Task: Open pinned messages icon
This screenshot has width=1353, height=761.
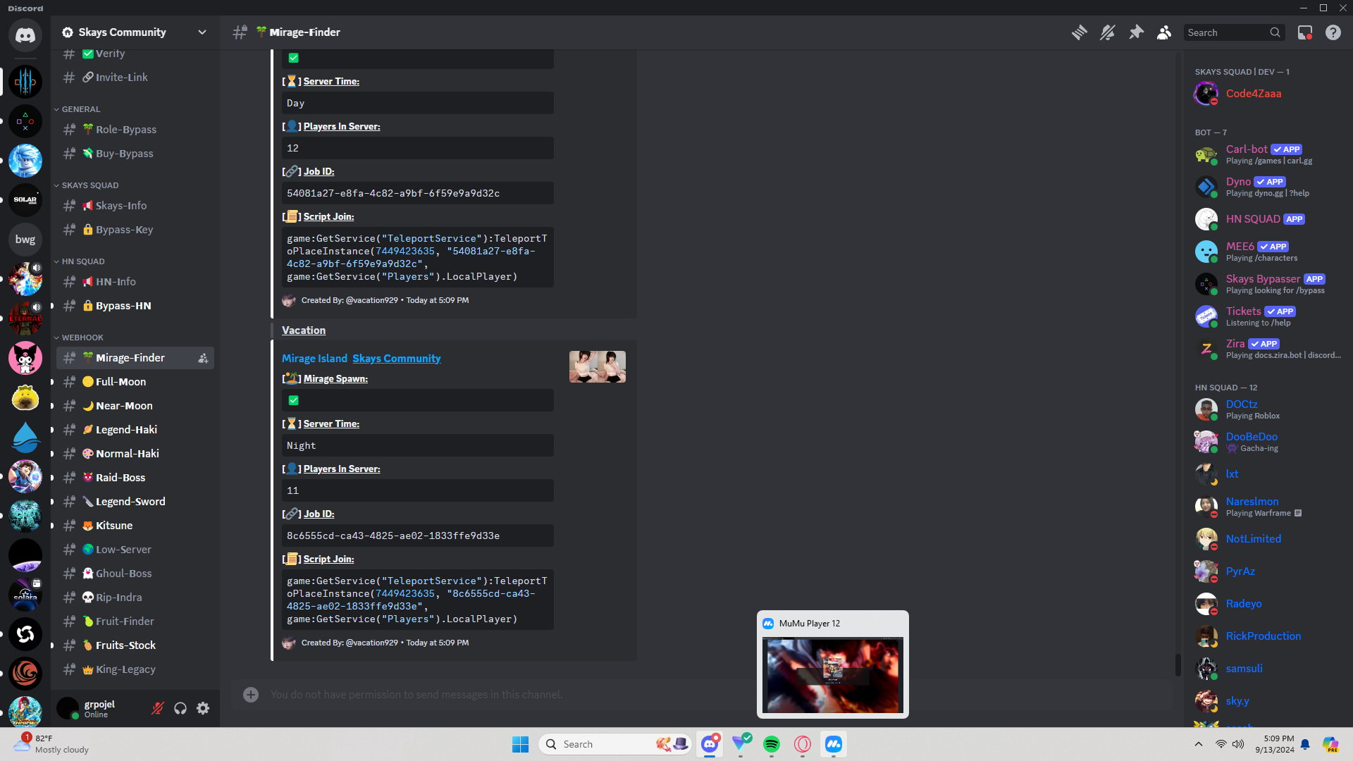Action: pyautogui.click(x=1136, y=32)
